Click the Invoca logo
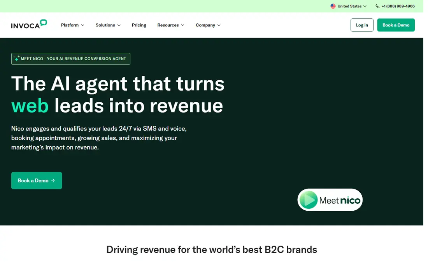428x267 pixels. coord(29,24)
